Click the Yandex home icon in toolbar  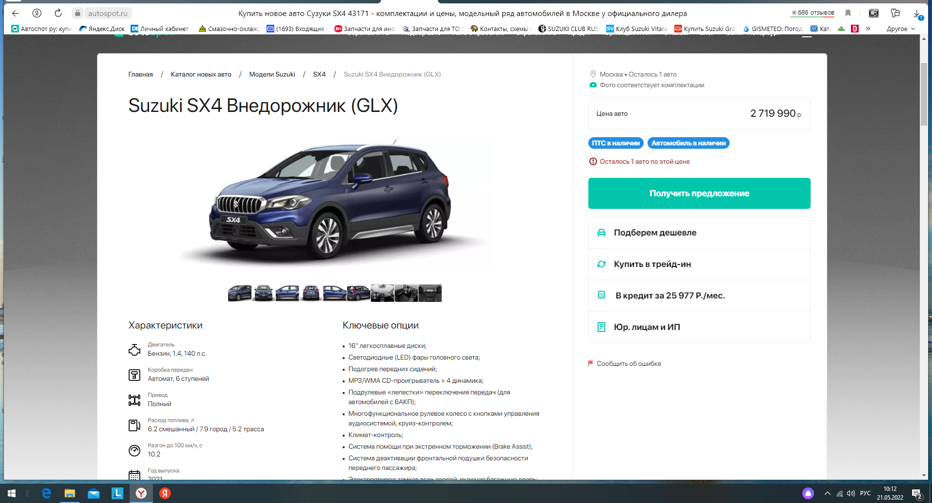point(37,13)
